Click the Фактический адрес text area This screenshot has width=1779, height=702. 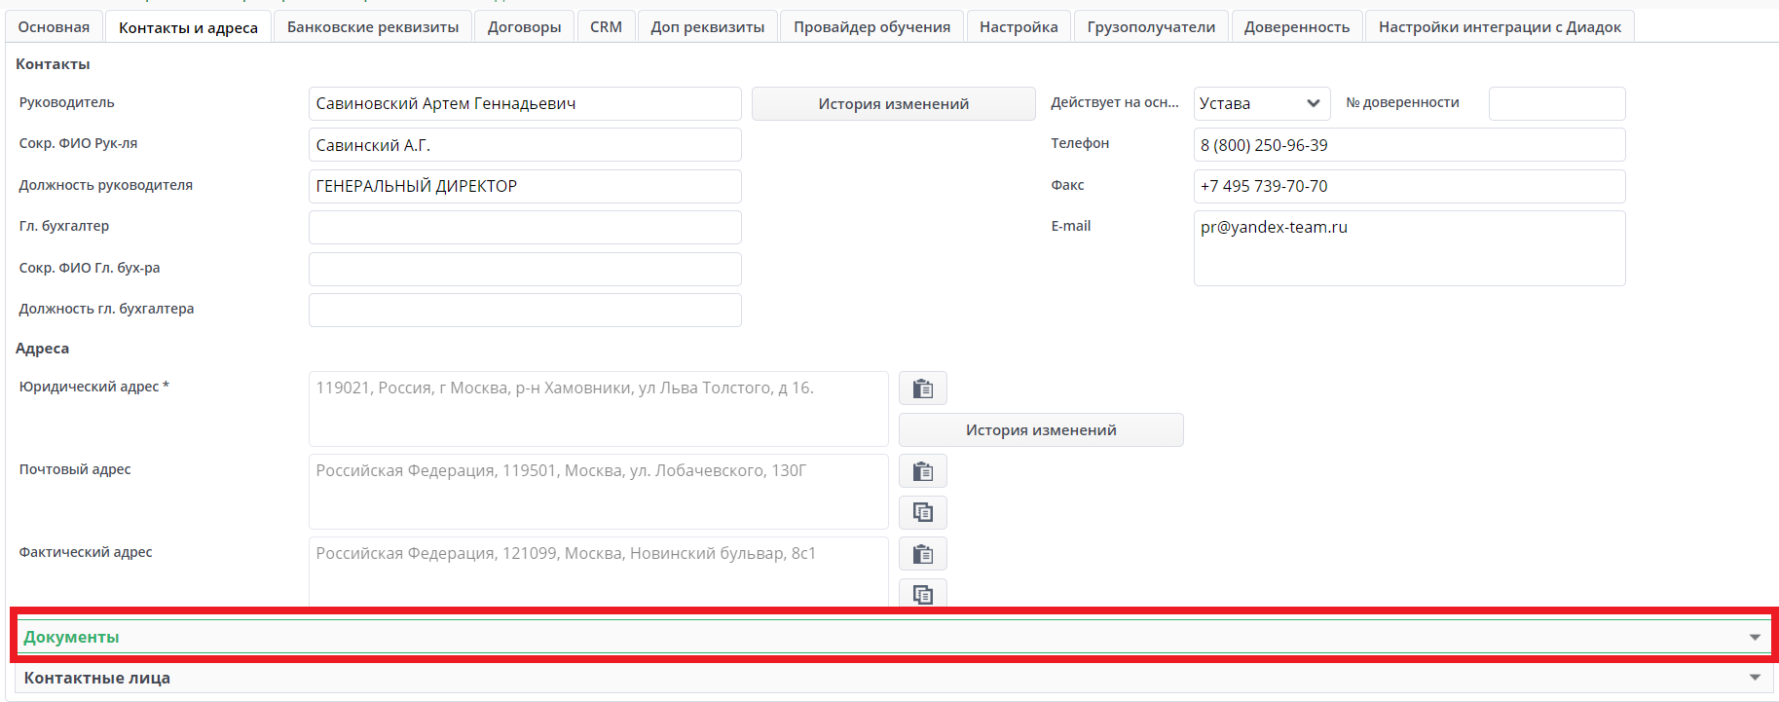(x=599, y=573)
